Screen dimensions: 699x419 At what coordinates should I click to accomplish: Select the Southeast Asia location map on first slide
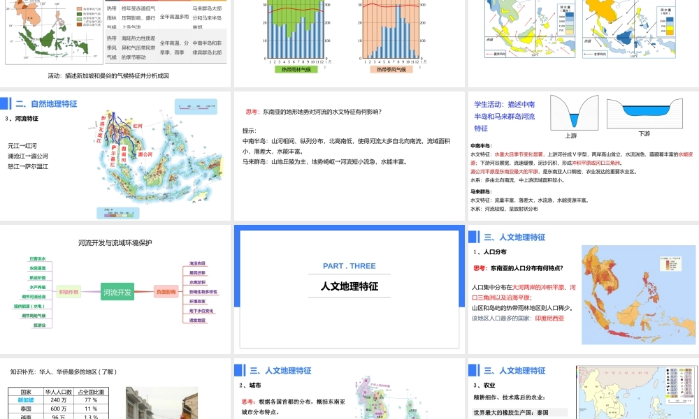pyautogui.click(x=50, y=31)
